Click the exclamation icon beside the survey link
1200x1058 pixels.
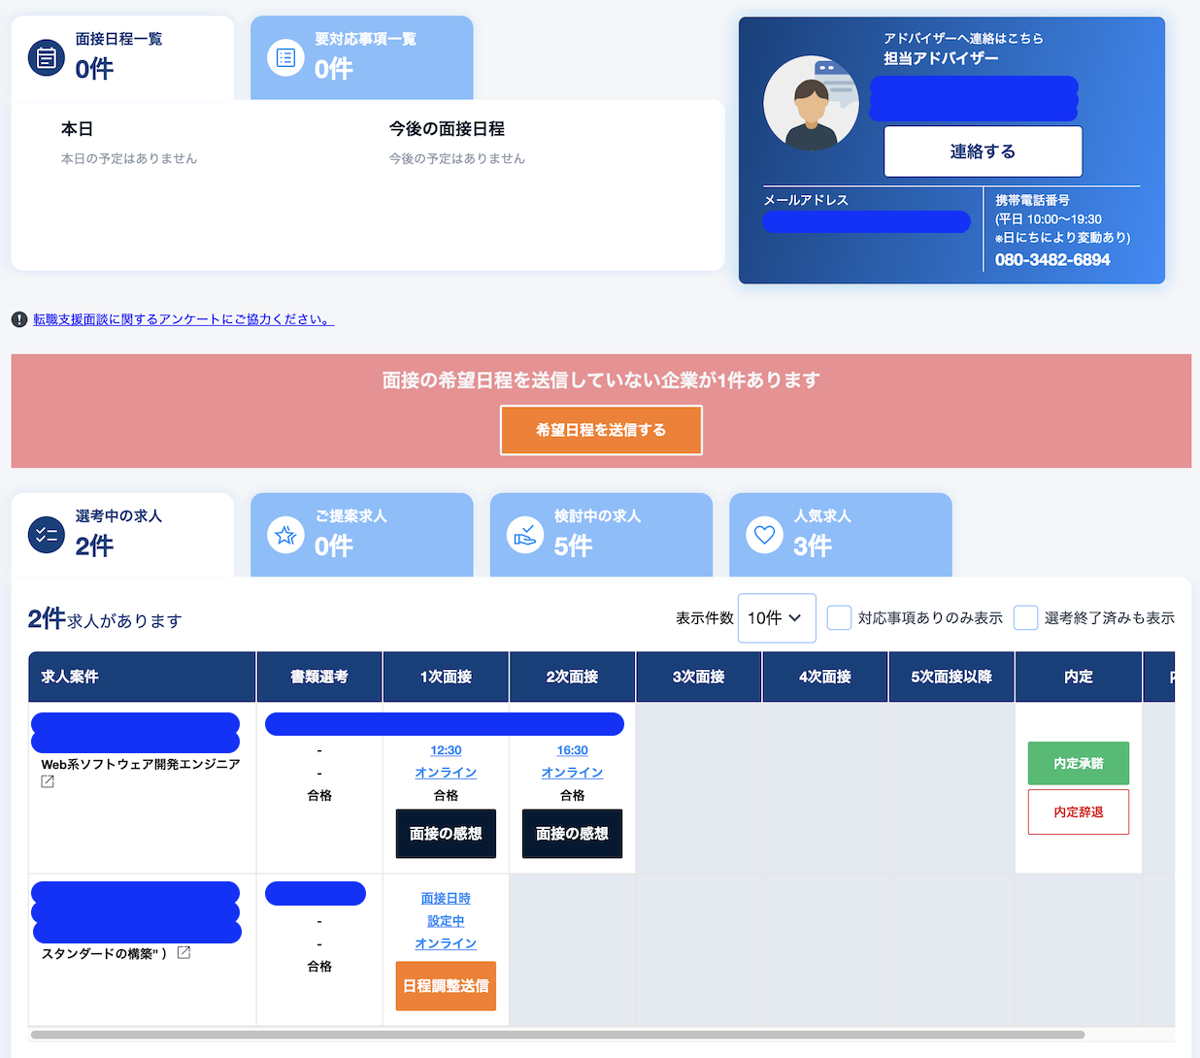click(19, 319)
